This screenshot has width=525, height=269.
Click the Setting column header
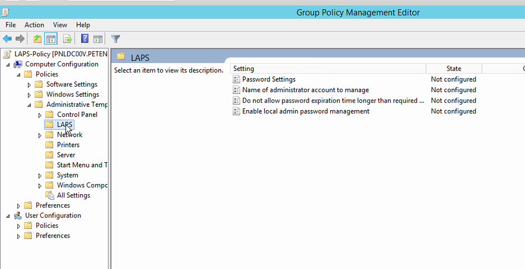pyautogui.click(x=244, y=68)
